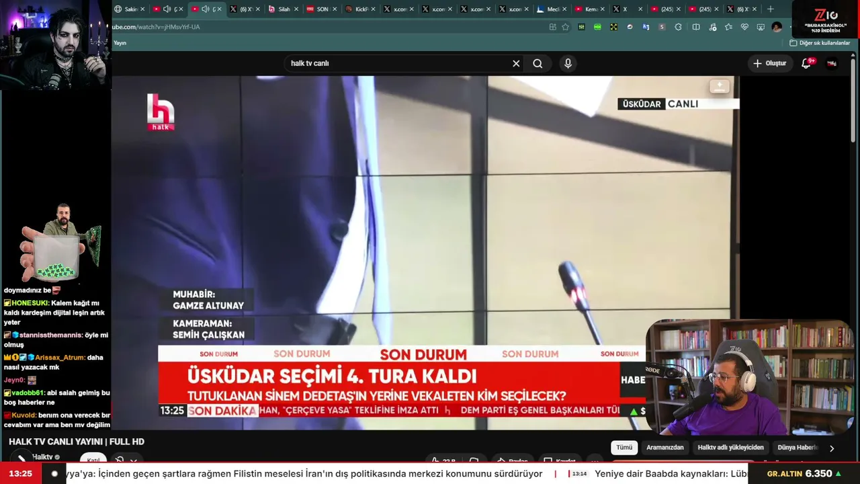860x484 pixels.
Task: Select the 'Aramanızdan' filter chip
Action: pyautogui.click(x=665, y=448)
